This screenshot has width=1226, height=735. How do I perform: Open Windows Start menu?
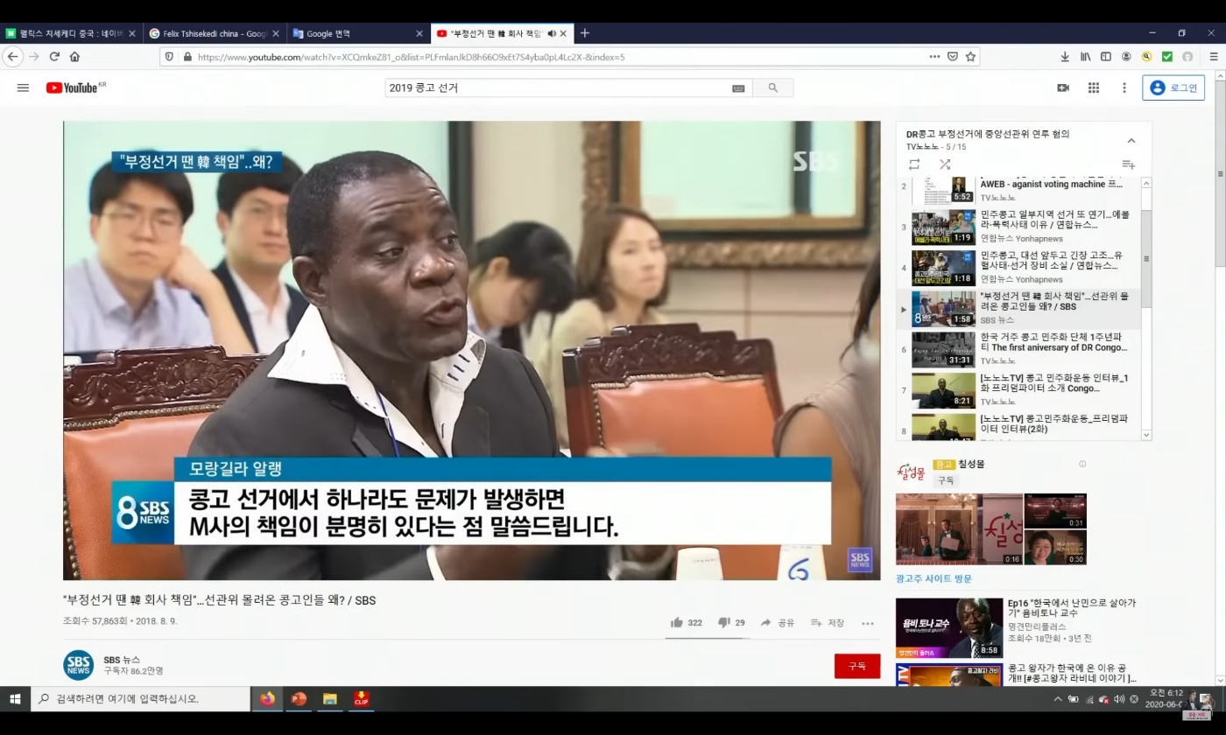pyautogui.click(x=15, y=698)
